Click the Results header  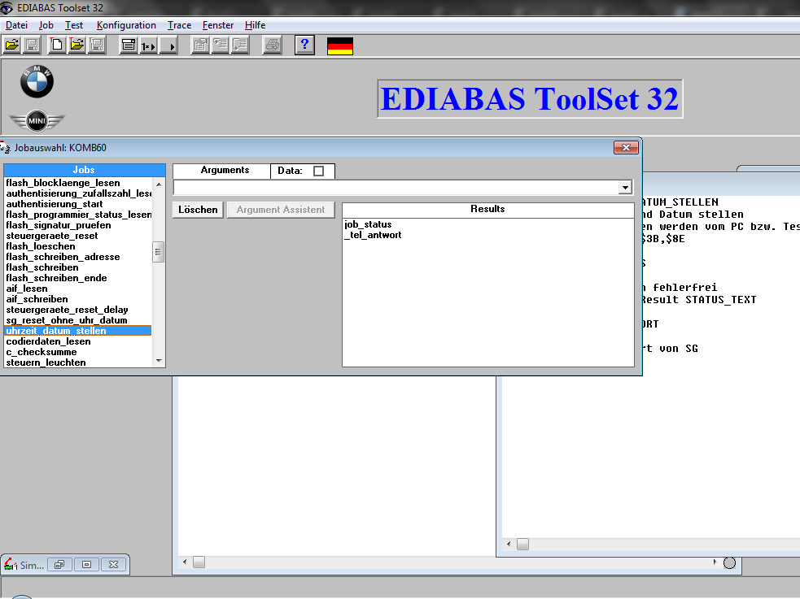pyautogui.click(x=487, y=209)
